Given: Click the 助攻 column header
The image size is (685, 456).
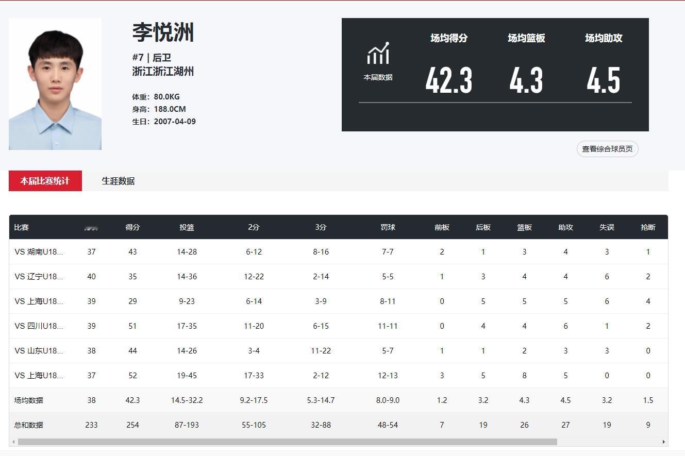Looking at the screenshot, I should click(x=565, y=227).
